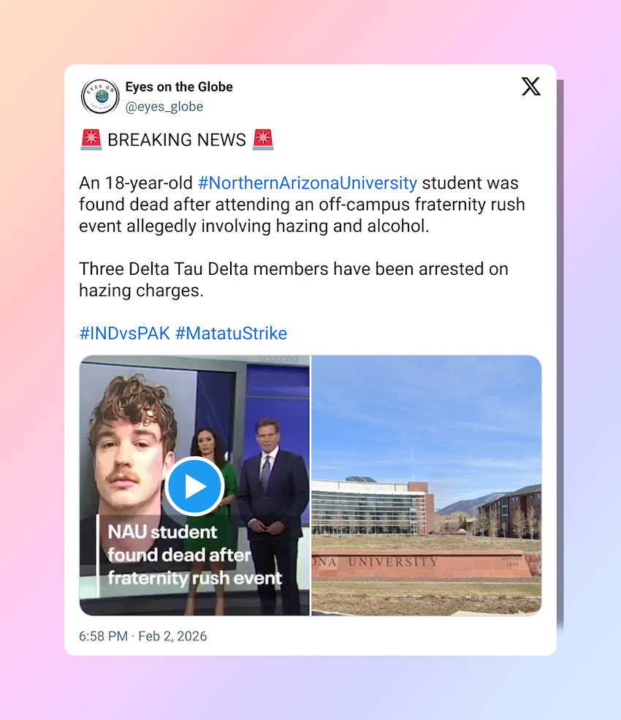
Task: Open the university campus building photo
Action: coord(427,485)
